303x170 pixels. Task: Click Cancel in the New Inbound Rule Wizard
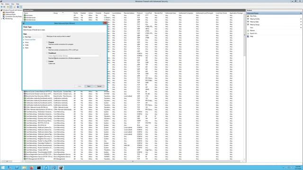click(x=99, y=86)
